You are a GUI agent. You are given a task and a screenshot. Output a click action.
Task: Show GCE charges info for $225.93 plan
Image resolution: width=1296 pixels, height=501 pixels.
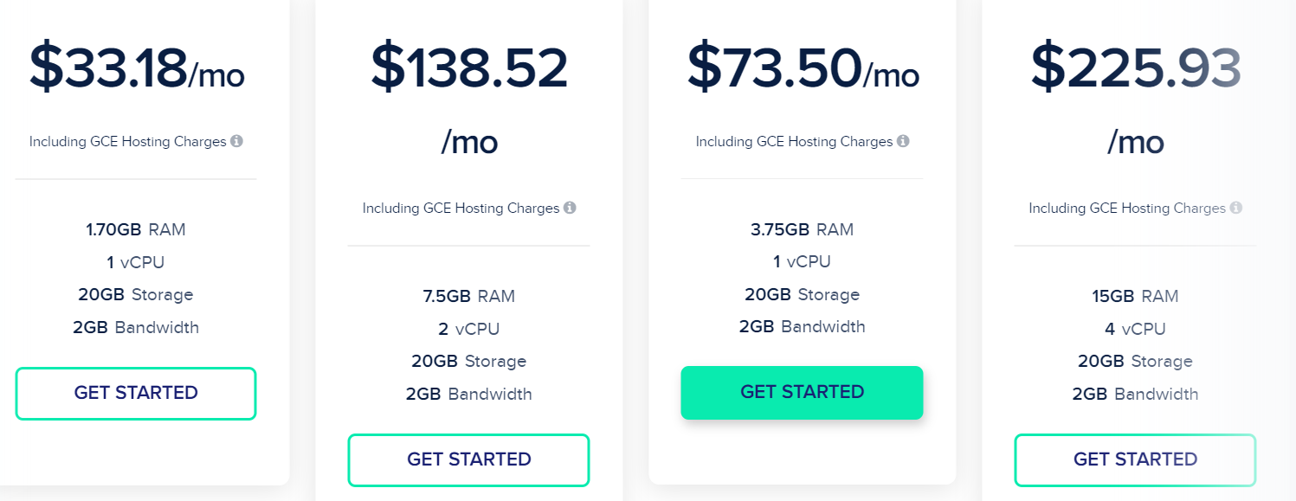click(1236, 208)
